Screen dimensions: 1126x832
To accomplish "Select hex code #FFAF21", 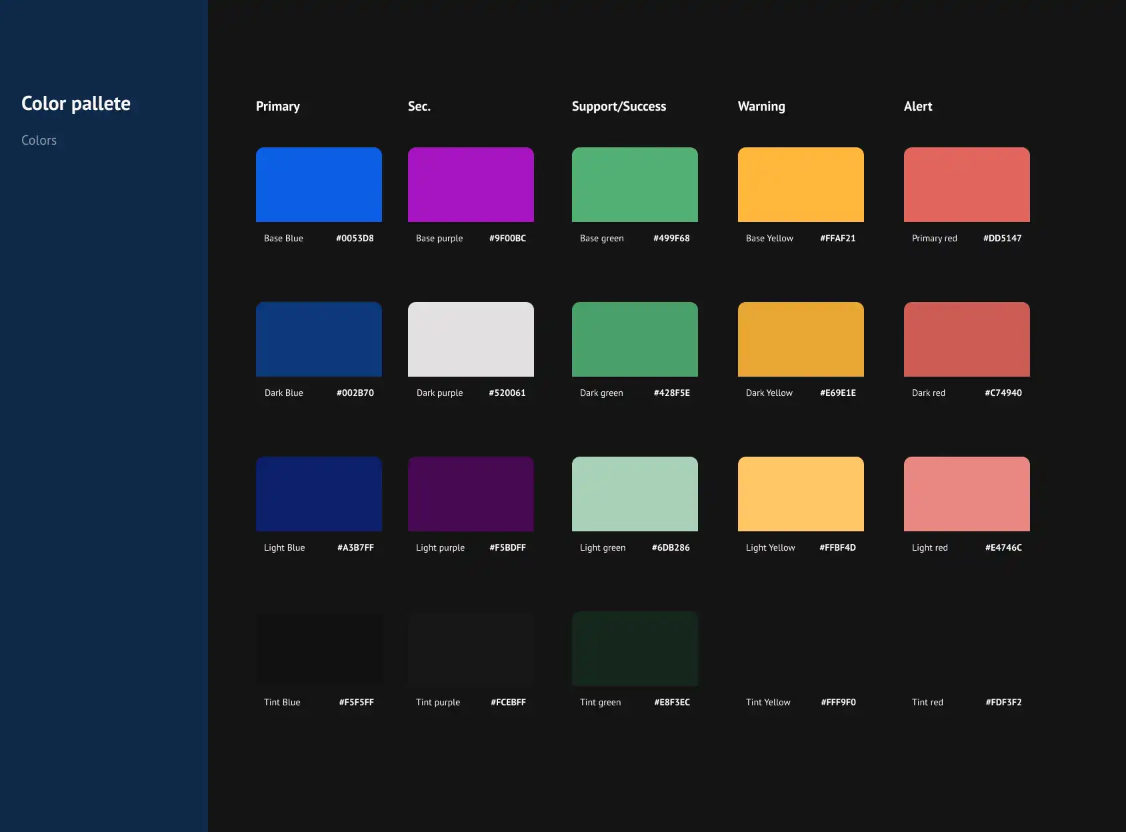I will tap(837, 238).
